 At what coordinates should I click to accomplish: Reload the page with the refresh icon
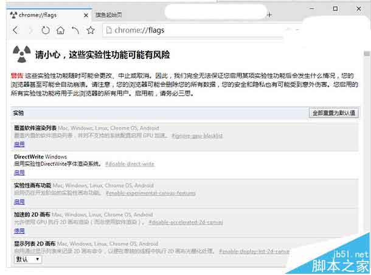click(46, 30)
